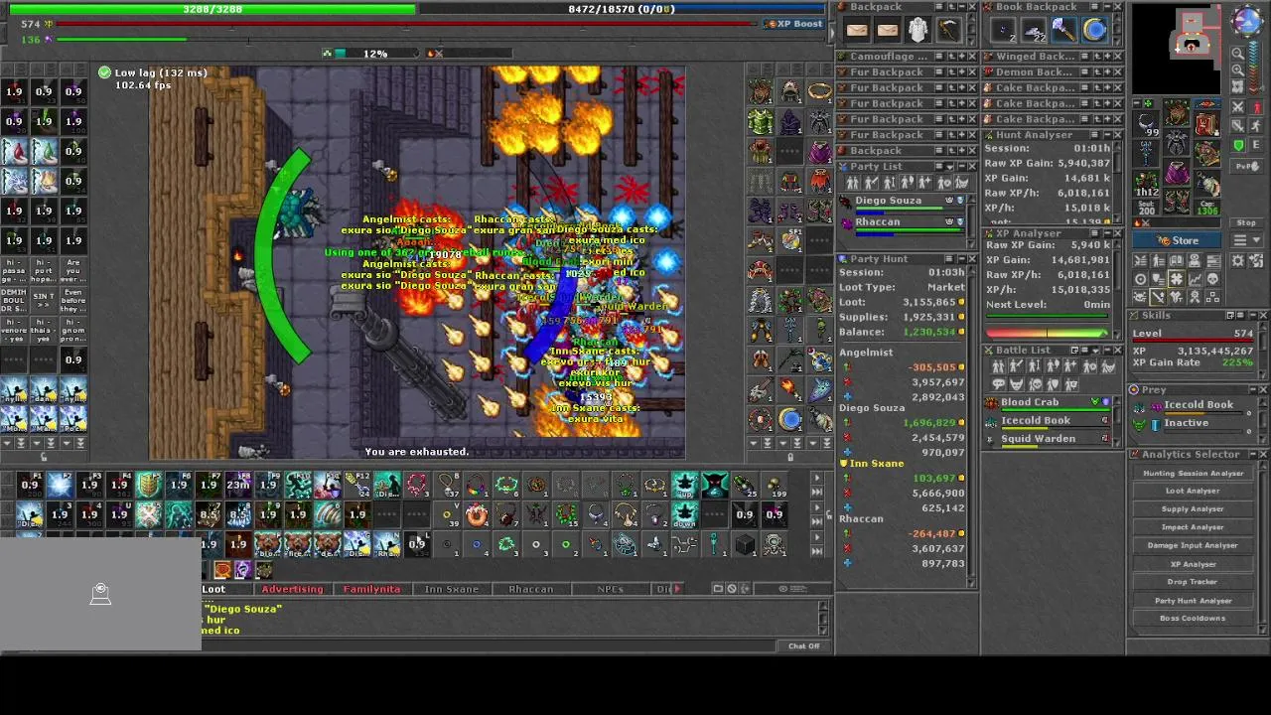
Task: Click the minimap compass rose
Action: click(x=1247, y=21)
